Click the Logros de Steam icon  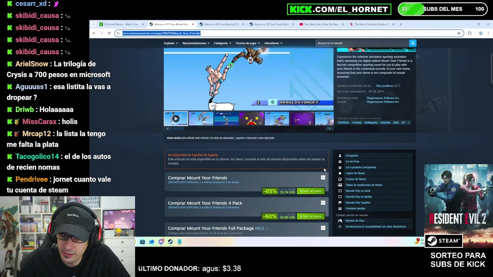340,173
